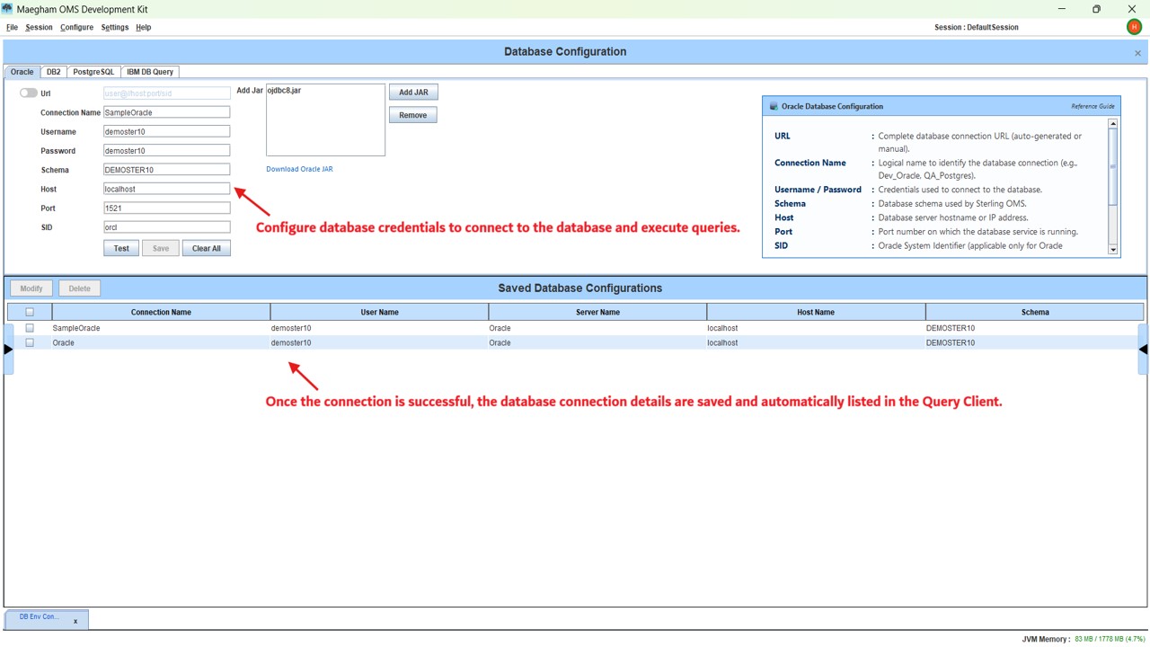The image size is (1150, 647).
Task: Click the reference guide scrollbar thumb
Action: click(1112, 166)
